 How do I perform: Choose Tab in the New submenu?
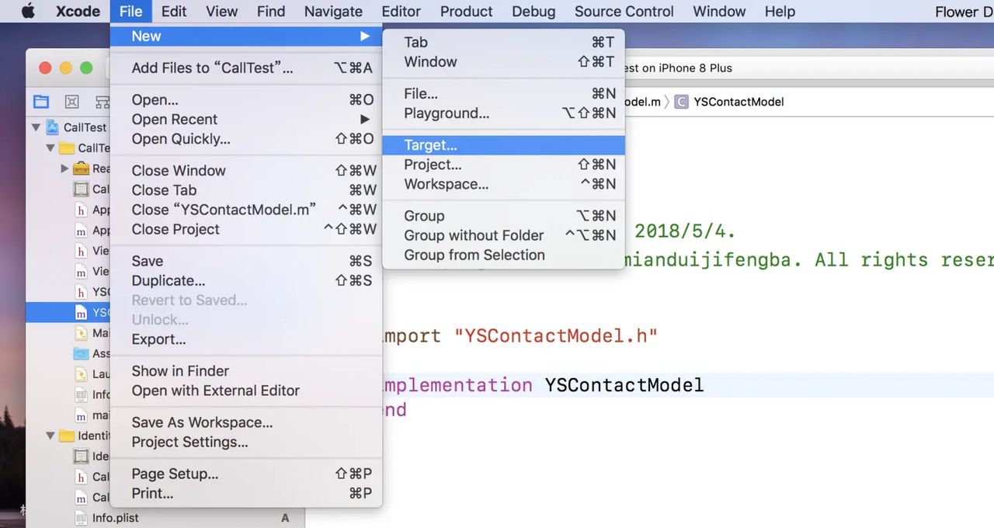(503, 43)
